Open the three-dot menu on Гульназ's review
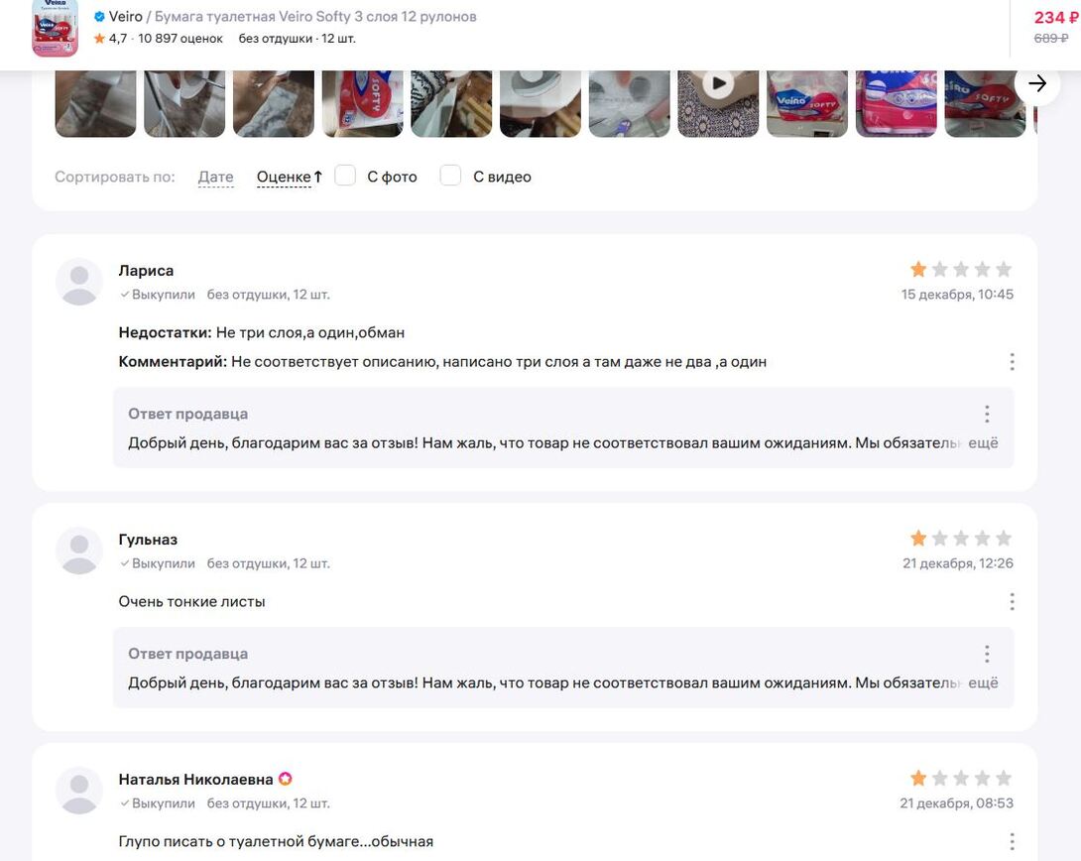The width and height of the screenshot is (1081, 861). coord(1012,602)
